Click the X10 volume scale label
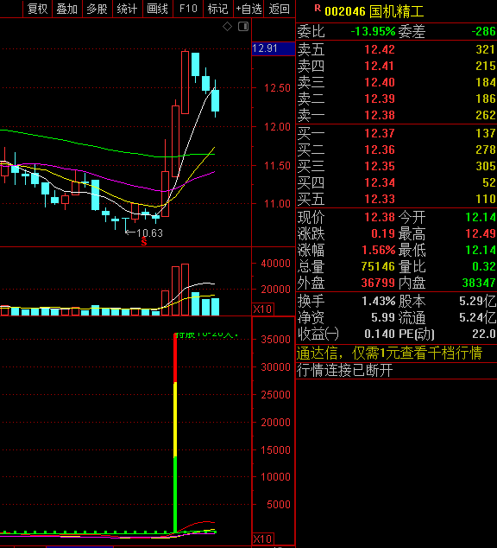This screenshot has height=548, width=497. pyautogui.click(x=262, y=309)
